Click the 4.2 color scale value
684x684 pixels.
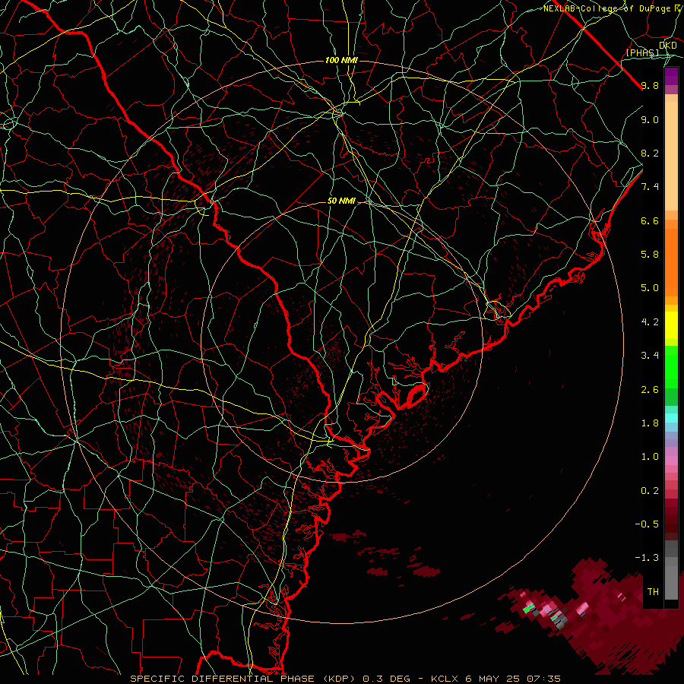(650, 322)
